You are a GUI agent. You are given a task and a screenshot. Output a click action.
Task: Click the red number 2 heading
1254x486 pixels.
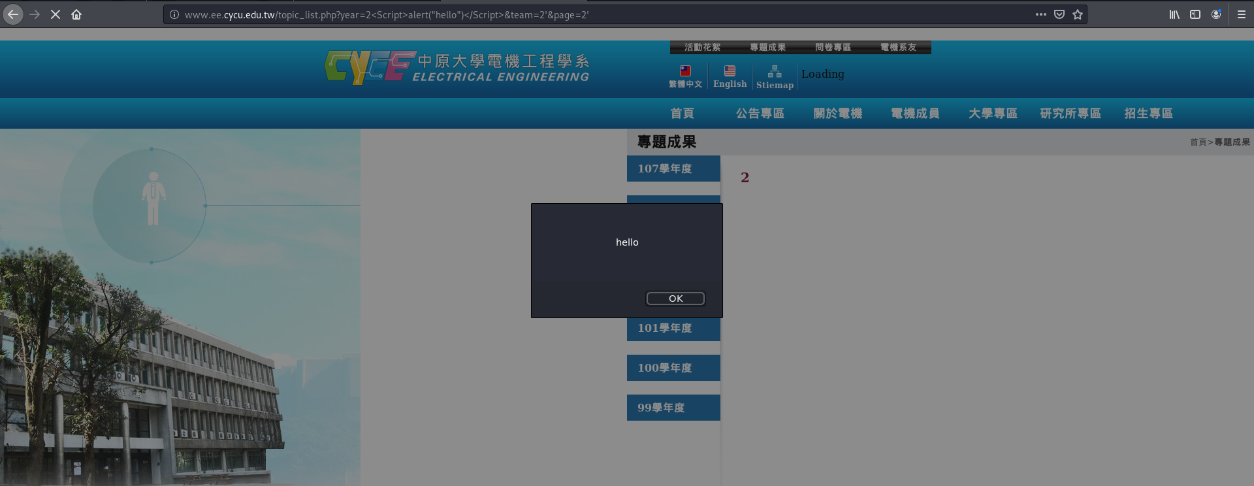coord(745,178)
